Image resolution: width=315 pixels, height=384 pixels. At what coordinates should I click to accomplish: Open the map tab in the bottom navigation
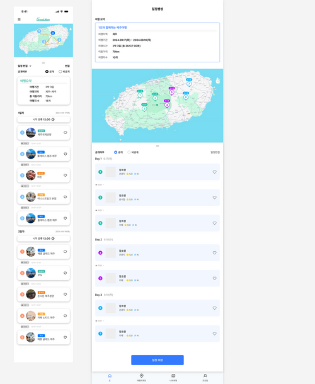pyautogui.click(x=173, y=377)
